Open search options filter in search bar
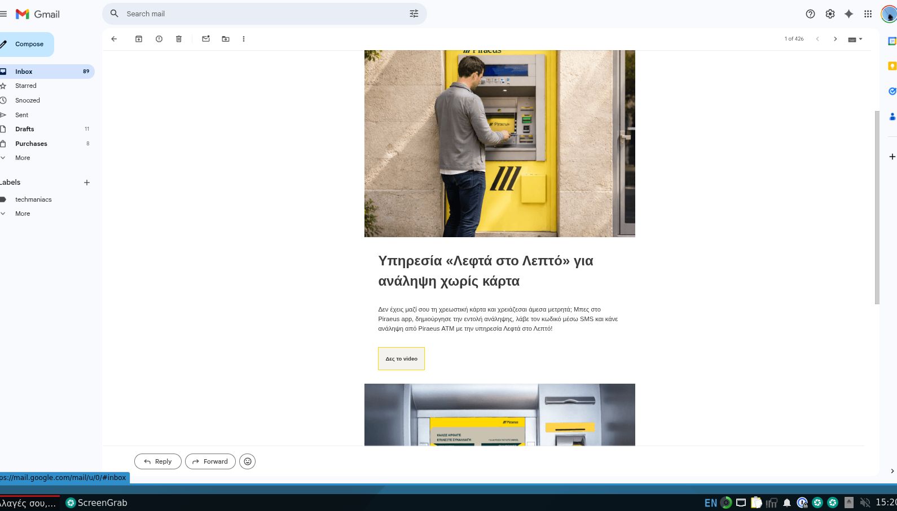This screenshot has width=897, height=511. pos(414,14)
